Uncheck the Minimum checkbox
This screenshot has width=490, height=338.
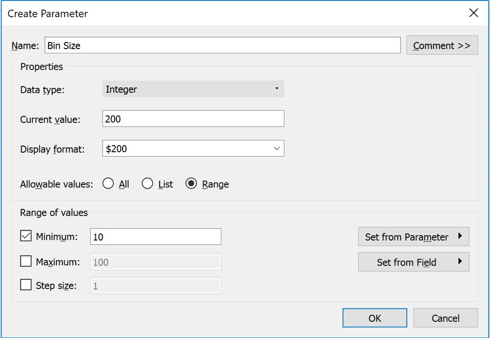(x=25, y=236)
